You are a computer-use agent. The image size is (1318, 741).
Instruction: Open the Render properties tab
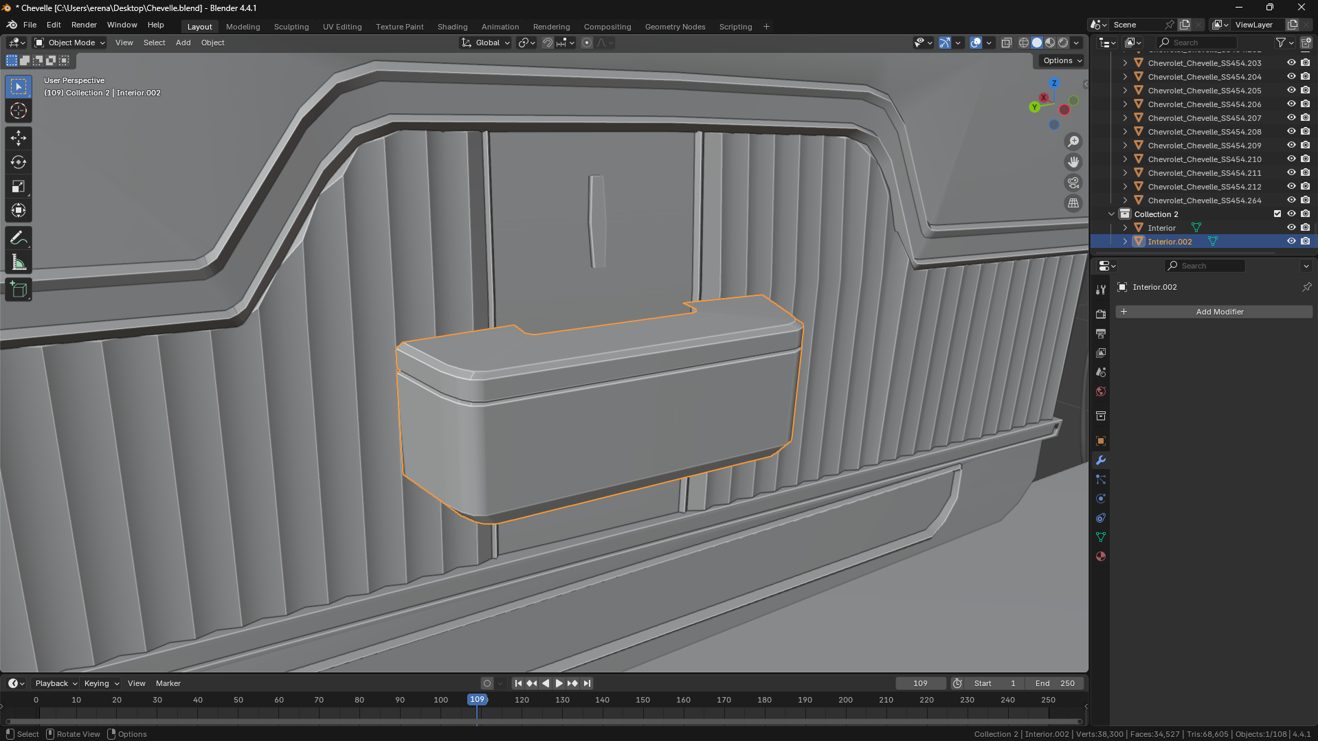pyautogui.click(x=1101, y=314)
